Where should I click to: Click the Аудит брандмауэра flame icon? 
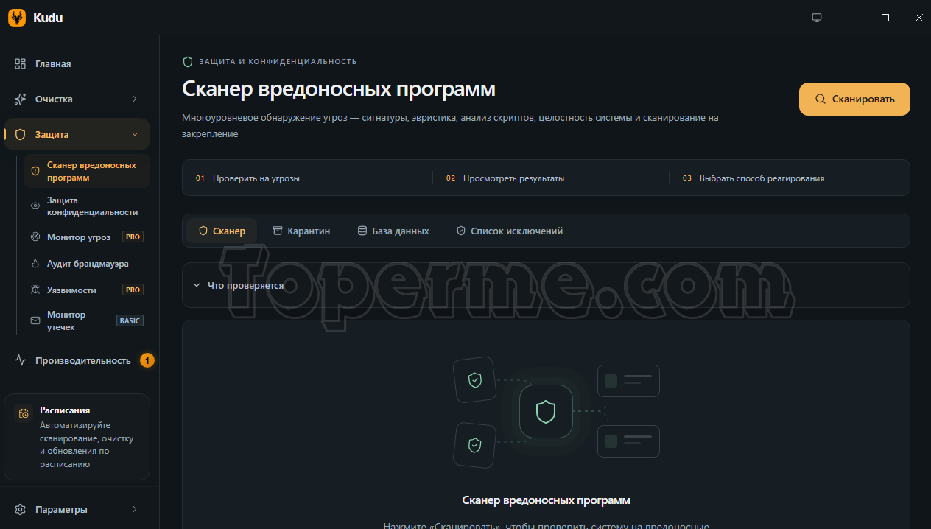tap(35, 264)
